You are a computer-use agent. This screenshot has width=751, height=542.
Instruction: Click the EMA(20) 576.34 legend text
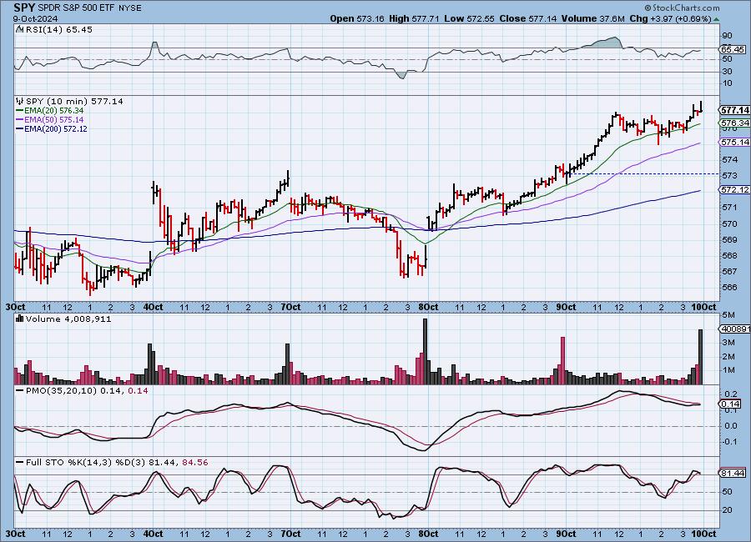(54, 111)
